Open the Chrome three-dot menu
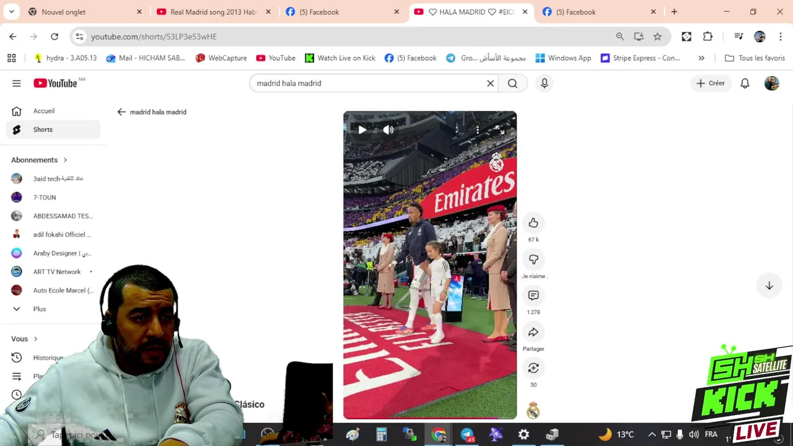This screenshot has height=446, width=793. click(780, 37)
